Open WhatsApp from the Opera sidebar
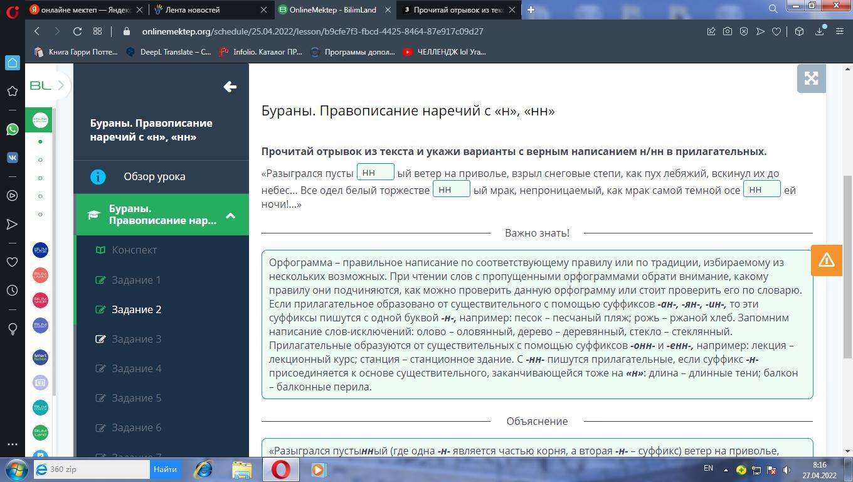The height and width of the screenshot is (482, 853). 12,129
